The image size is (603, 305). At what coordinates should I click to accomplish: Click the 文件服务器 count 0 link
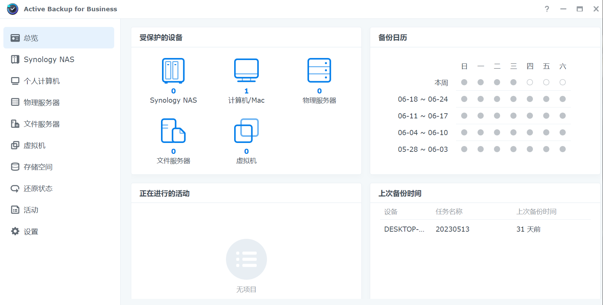(x=173, y=151)
